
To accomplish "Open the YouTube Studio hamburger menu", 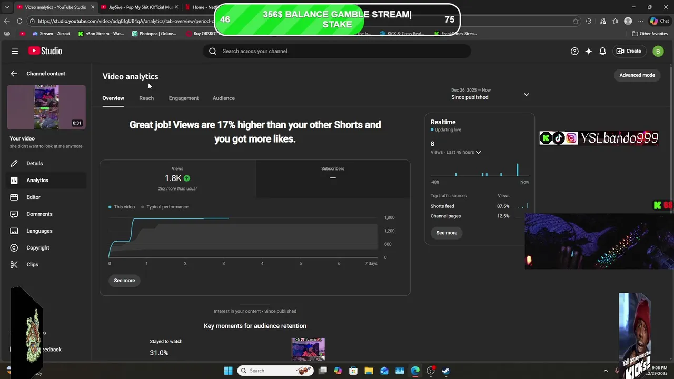I will pos(15,51).
